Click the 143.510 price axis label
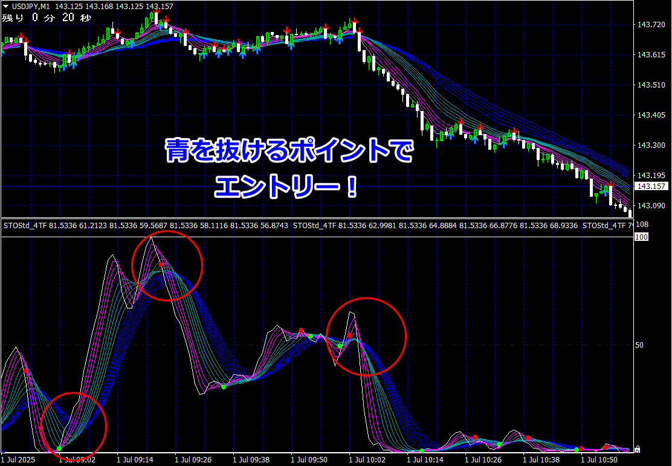672x466 pixels. (x=651, y=85)
